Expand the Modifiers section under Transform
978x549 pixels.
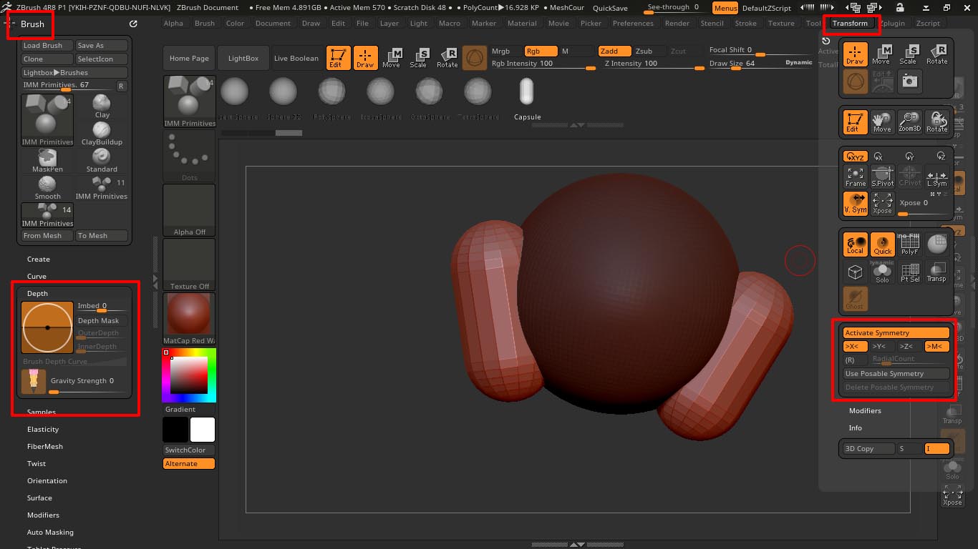[x=865, y=411]
